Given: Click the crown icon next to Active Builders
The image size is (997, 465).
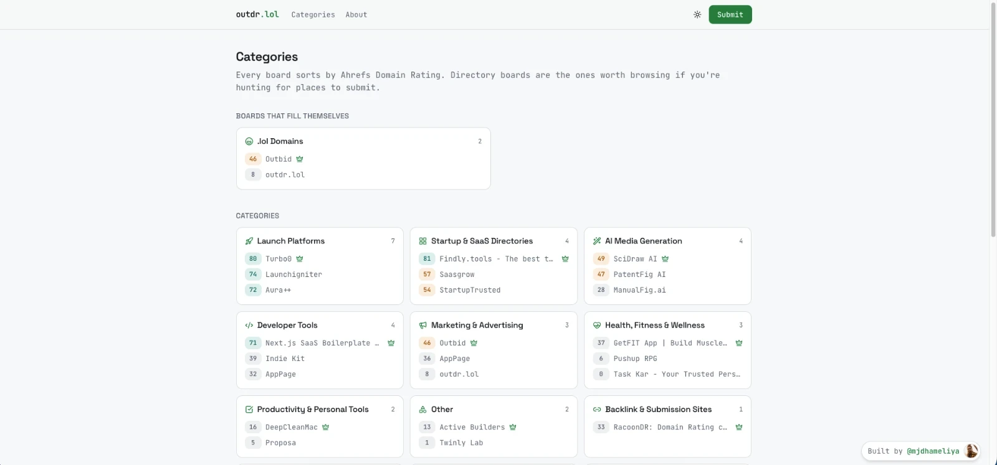Looking at the screenshot, I should coord(513,427).
